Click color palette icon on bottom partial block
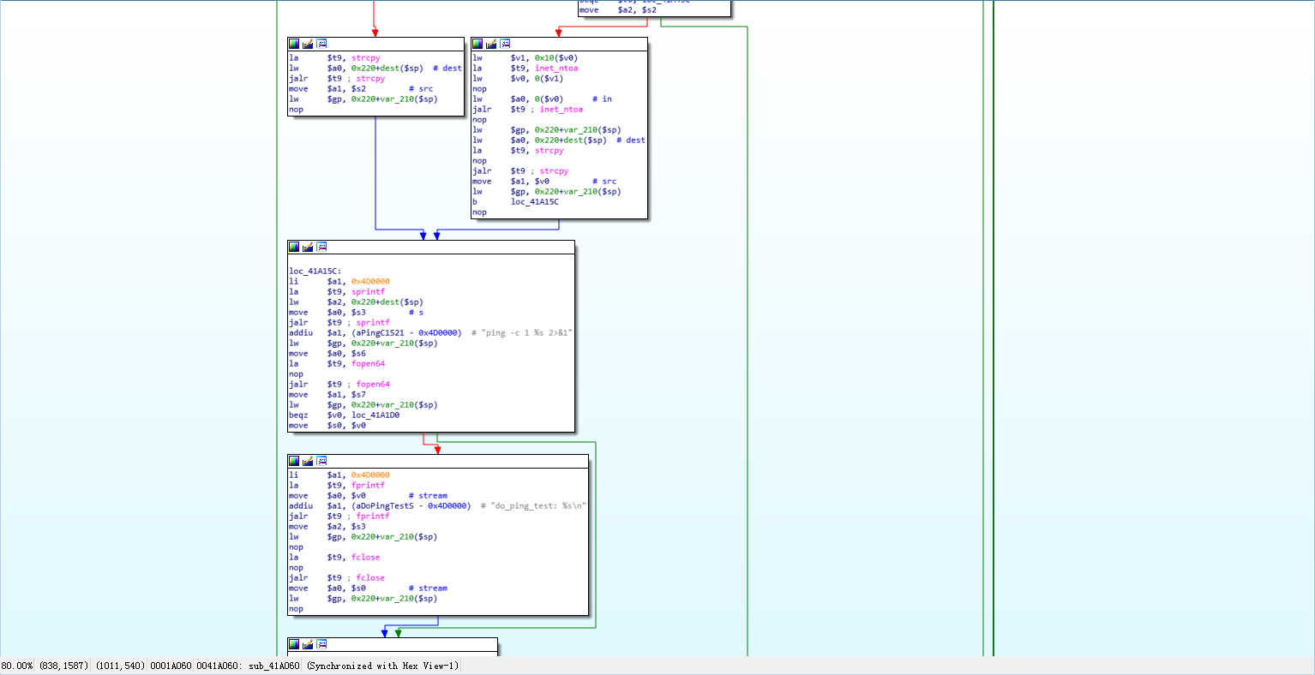Viewport: 1315px width, 675px height. click(x=294, y=644)
